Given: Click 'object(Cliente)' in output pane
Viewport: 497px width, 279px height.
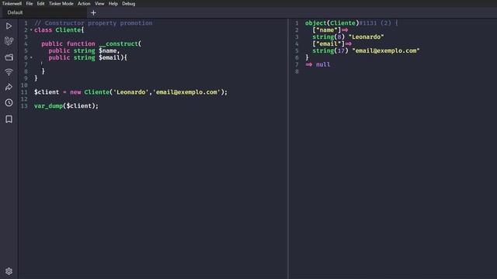Looking at the screenshot, I should pyautogui.click(x=332, y=23).
